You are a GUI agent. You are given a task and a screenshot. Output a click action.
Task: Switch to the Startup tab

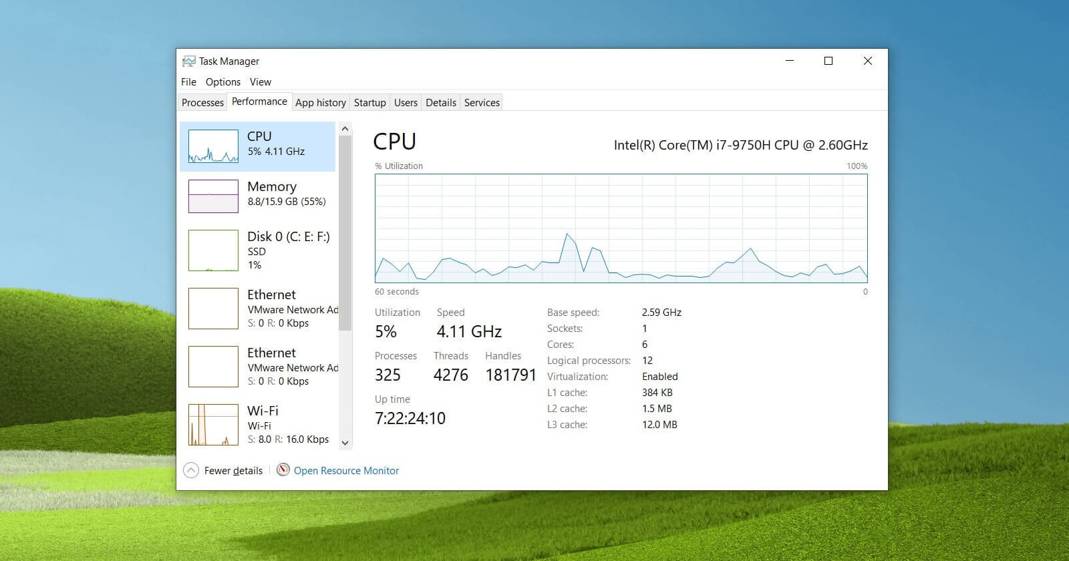(x=369, y=102)
